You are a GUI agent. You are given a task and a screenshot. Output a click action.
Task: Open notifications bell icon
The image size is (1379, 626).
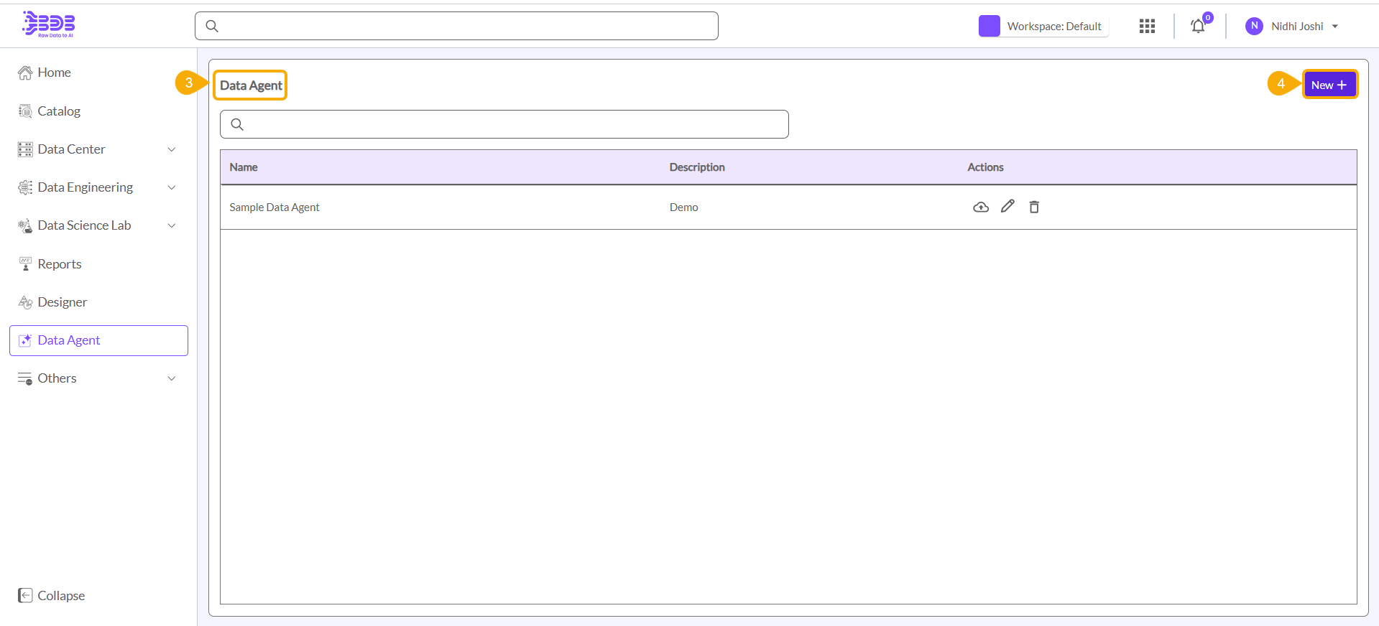1198,27
